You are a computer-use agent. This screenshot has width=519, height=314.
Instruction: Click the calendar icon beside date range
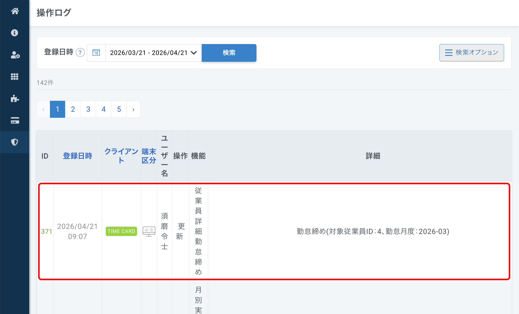pyautogui.click(x=96, y=53)
